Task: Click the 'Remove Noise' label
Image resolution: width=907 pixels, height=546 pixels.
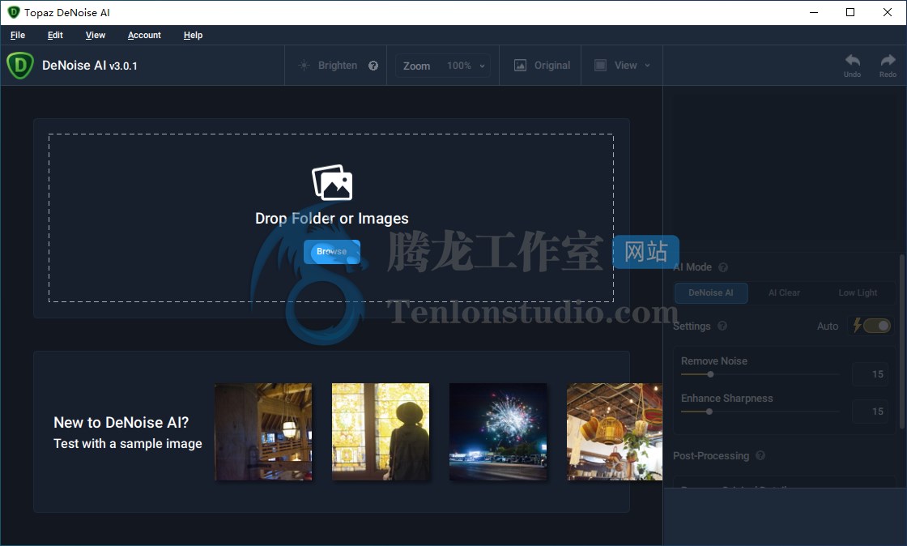Action: tap(713, 361)
